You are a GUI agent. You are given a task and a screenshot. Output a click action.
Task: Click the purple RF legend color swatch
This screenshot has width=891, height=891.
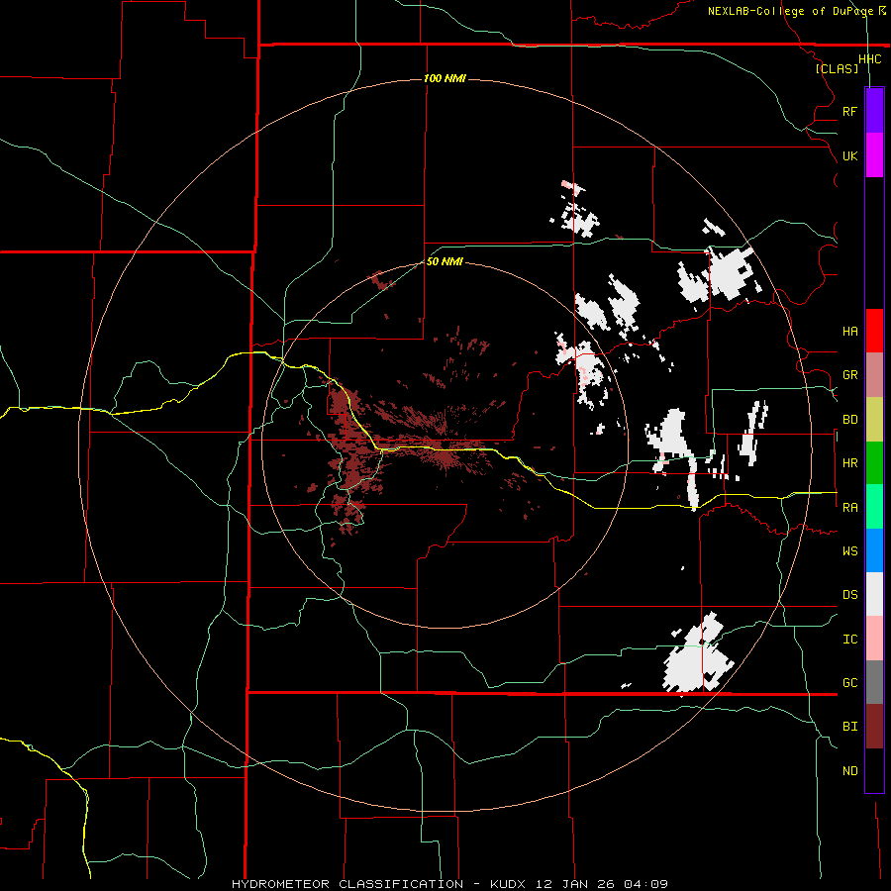pyautogui.click(x=874, y=111)
